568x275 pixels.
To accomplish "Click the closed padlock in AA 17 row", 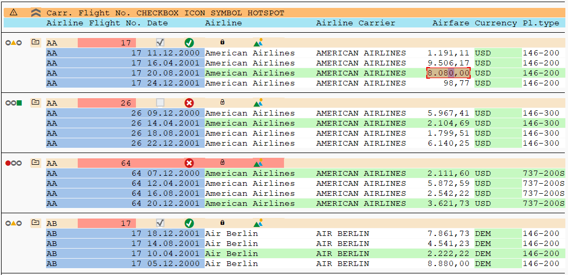I will tap(223, 42).
